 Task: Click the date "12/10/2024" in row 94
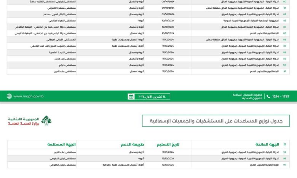coord(168,165)
